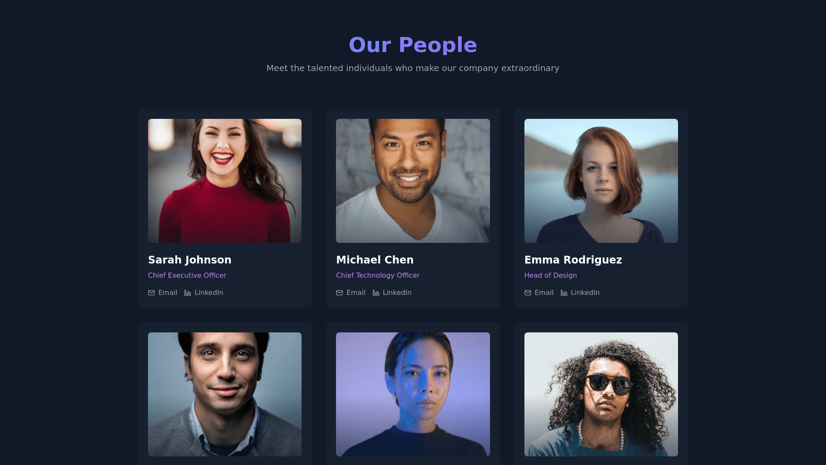Click Michael Chen's LinkedIn icon
Screen dimensions: 826x465
coord(376,293)
